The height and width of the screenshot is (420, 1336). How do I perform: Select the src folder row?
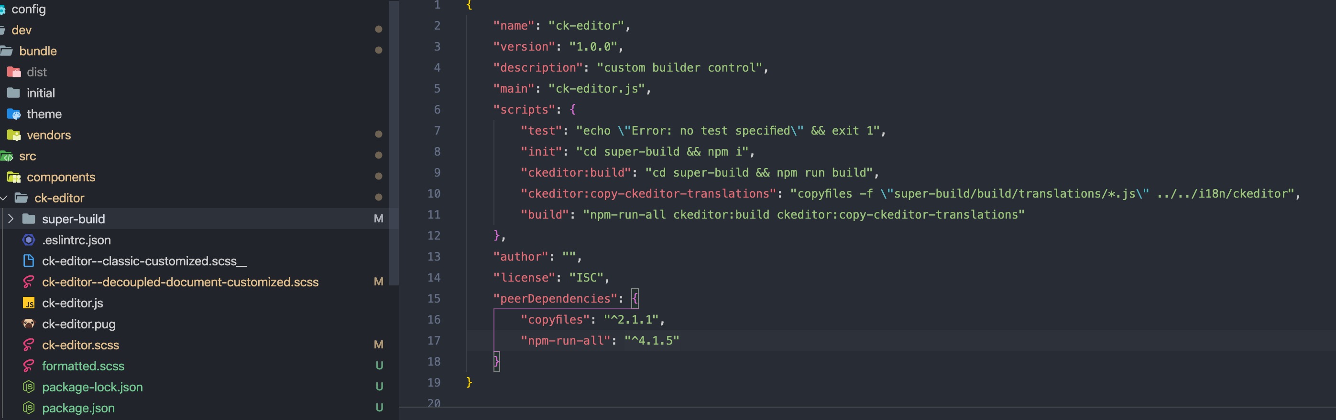pyautogui.click(x=195, y=156)
